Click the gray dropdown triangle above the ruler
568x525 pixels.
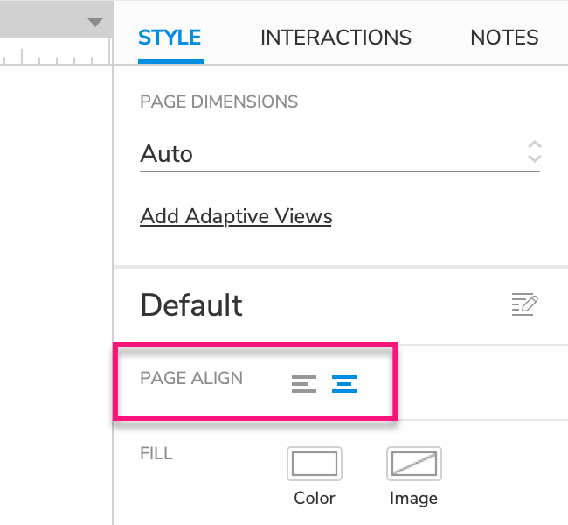click(95, 23)
